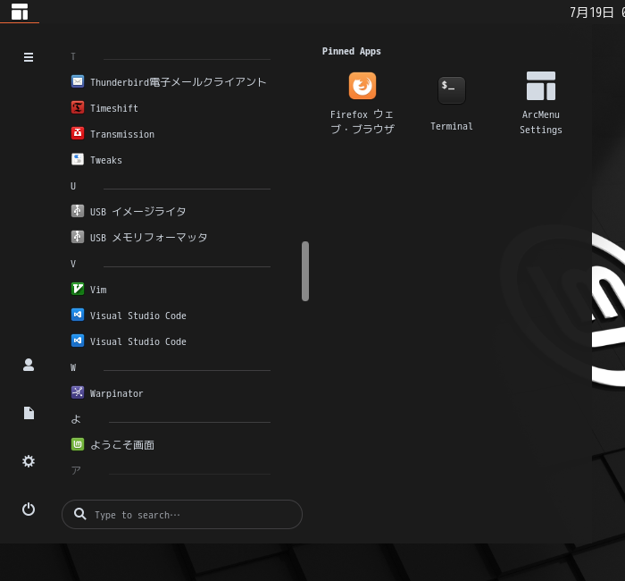625x581 pixels.
Task: Click the よ section header
Action: pyautogui.click(x=76, y=419)
